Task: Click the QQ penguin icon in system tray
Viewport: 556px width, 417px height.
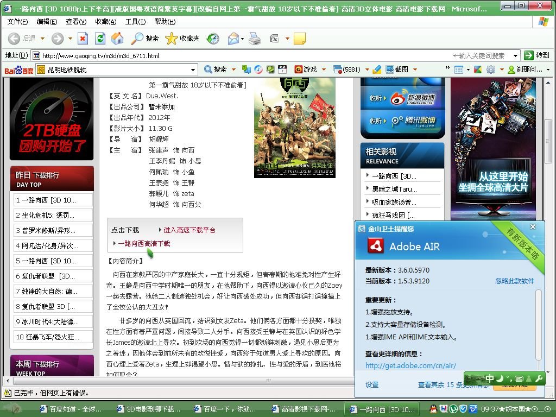Action: (433, 409)
